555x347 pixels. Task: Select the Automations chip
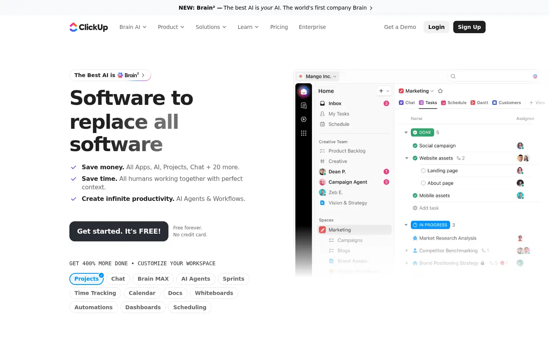(93, 307)
